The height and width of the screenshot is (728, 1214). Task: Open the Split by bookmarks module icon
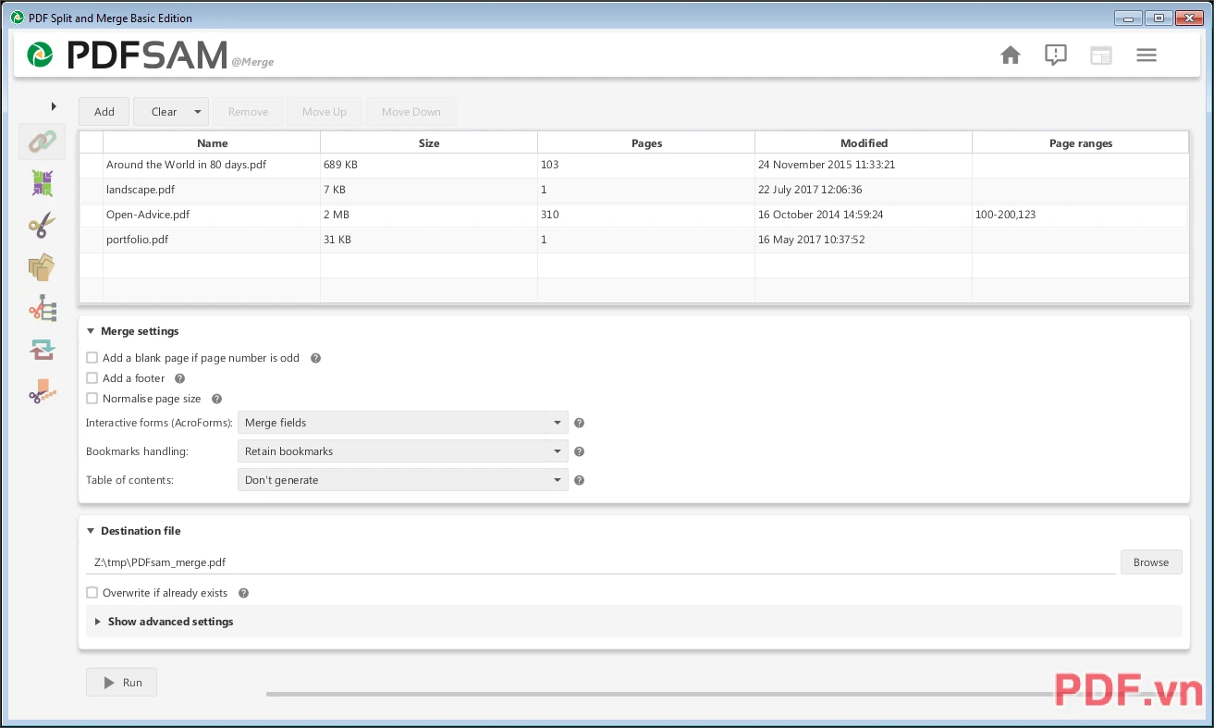[x=42, y=308]
